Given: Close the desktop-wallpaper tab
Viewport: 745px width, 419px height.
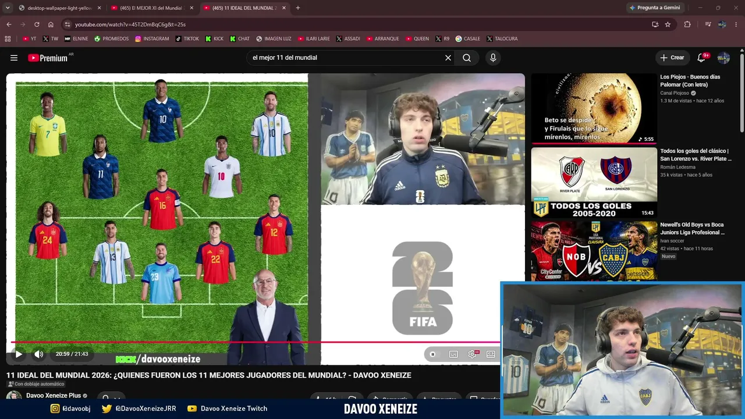Looking at the screenshot, I should click(99, 8).
